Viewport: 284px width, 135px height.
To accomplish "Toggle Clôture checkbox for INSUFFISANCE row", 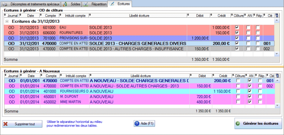I will coord(237,49).
